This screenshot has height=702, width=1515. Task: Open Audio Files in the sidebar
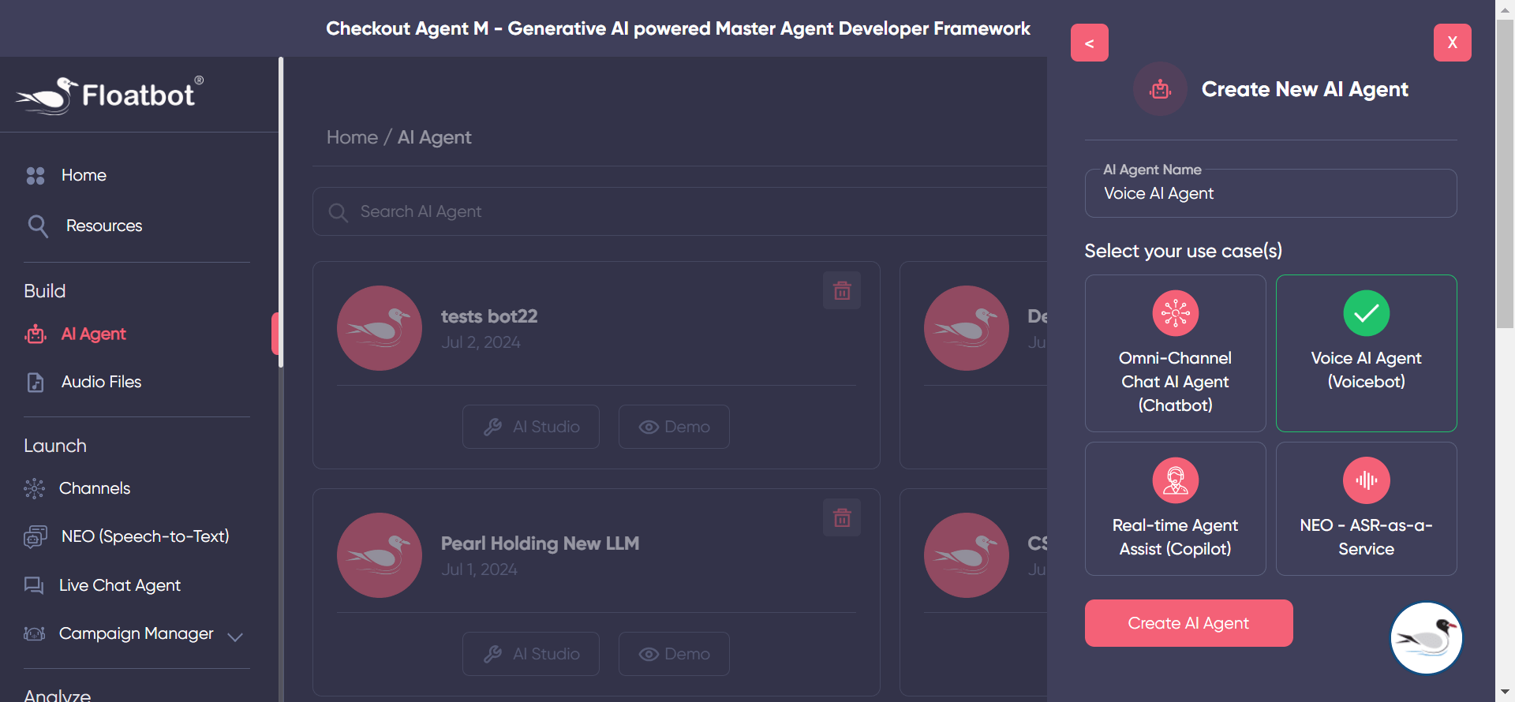(101, 382)
